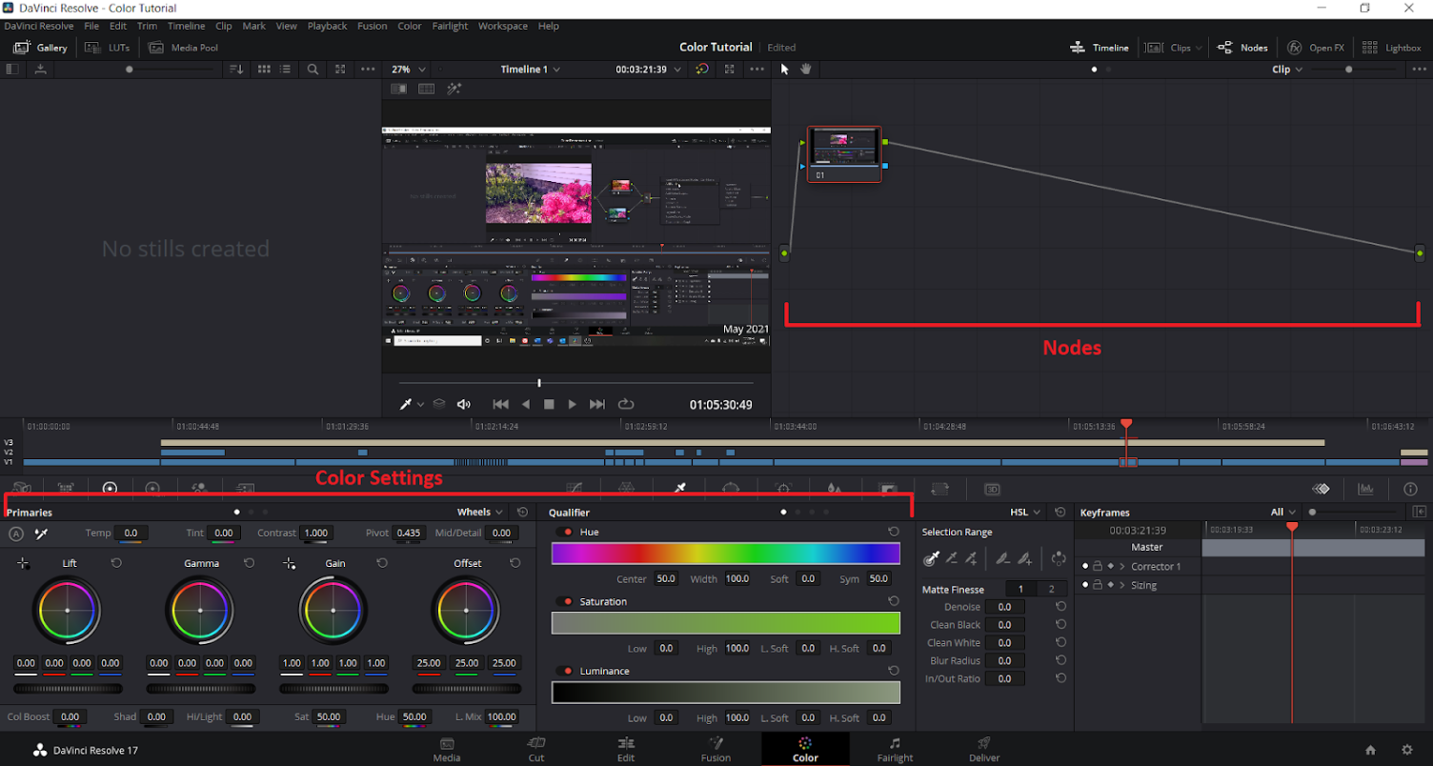
Task: Toggle Corrector 1 visibility in Keyframes panel
Action: click(x=1084, y=566)
